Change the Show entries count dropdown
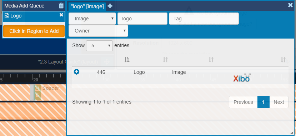The width and height of the screenshot is (296, 136). [x=100, y=45]
